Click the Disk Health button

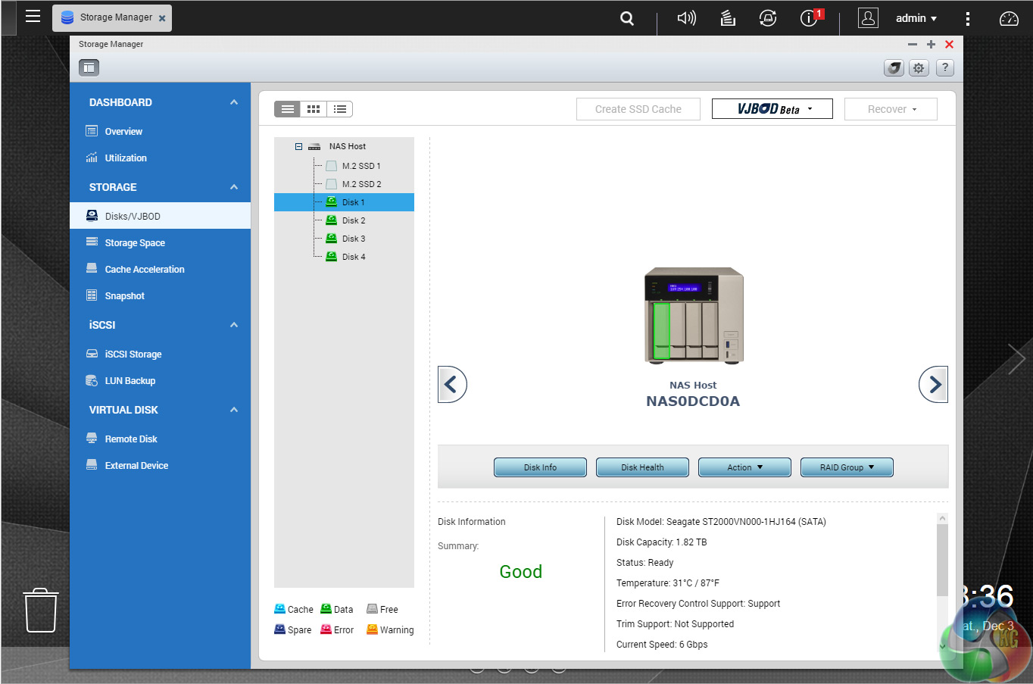click(x=642, y=467)
